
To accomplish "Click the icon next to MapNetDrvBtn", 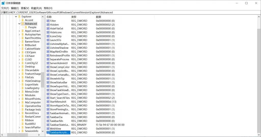I will pos(48,52).
